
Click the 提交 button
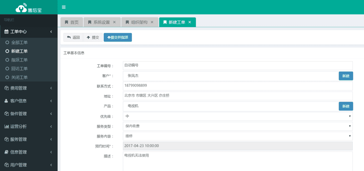click(x=93, y=37)
